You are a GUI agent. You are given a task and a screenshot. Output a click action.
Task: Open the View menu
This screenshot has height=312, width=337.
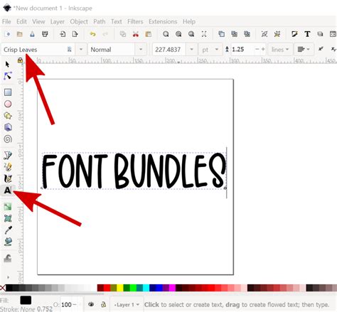pyautogui.click(x=38, y=21)
